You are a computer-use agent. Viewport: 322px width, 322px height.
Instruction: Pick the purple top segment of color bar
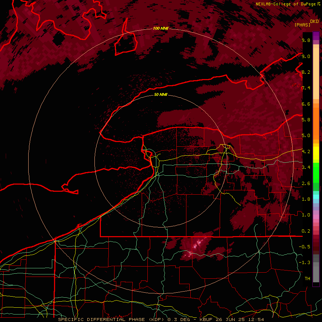pyautogui.click(x=316, y=36)
